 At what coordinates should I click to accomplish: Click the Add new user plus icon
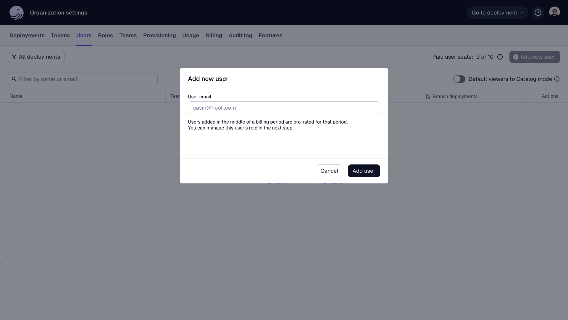pos(516,57)
